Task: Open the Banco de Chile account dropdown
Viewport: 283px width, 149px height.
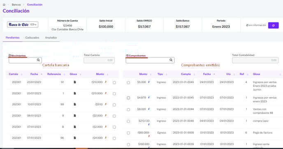Action: 23,25
